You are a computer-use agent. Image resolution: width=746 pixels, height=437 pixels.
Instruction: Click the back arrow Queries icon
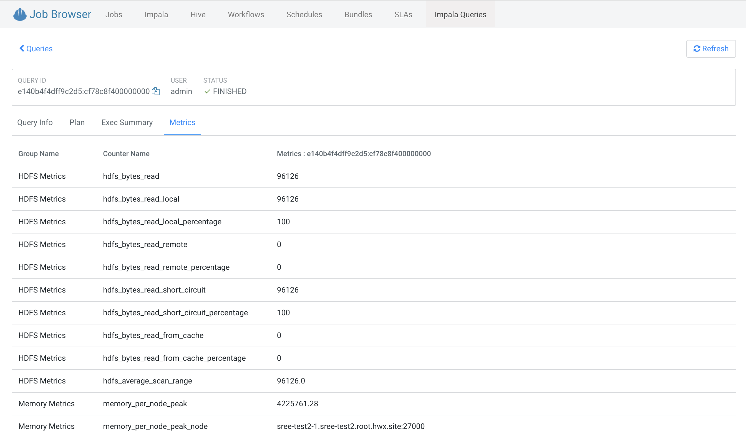(x=21, y=48)
